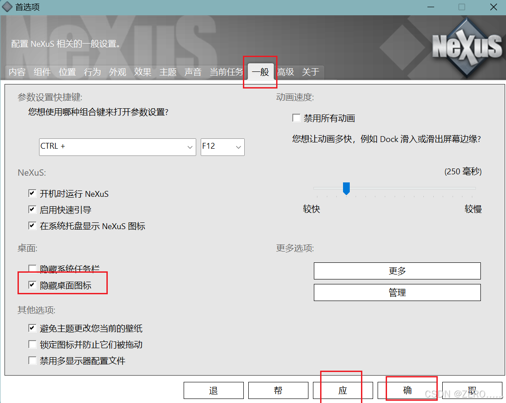Click the animation speed slider thumb
Viewport: 506px width, 403px height.
[346, 188]
